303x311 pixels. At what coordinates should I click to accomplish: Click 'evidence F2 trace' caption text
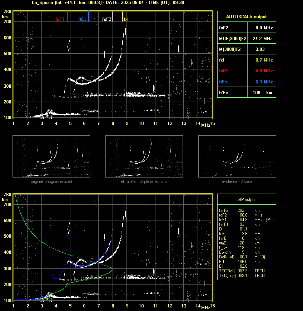[237, 181]
